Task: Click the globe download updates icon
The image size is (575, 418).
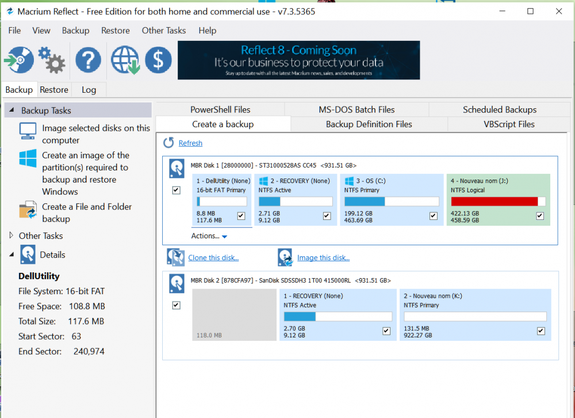Action: [x=125, y=60]
